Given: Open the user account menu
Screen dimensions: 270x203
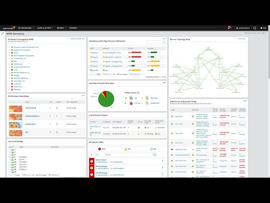Looking at the screenshot, I should coord(243,28).
